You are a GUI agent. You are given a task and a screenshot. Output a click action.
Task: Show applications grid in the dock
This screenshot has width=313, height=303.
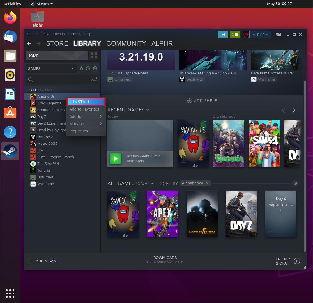point(10,293)
